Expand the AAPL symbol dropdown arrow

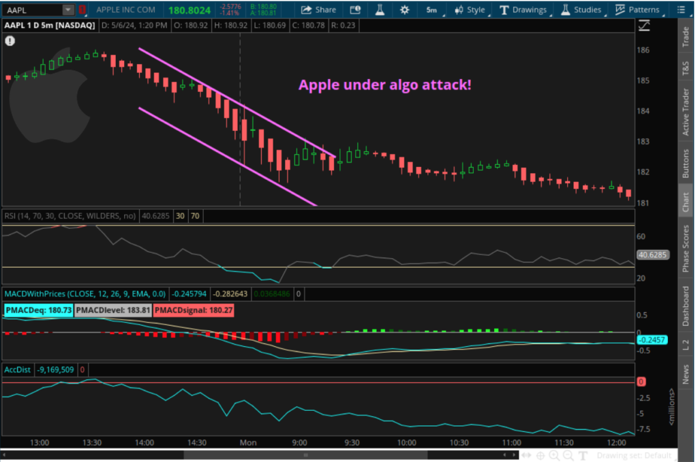(x=67, y=10)
